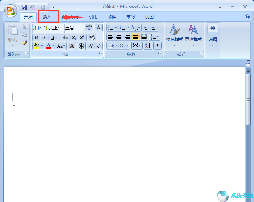Expand underline style dropdown arrow
This screenshot has width=254, height=202.
point(59,37)
